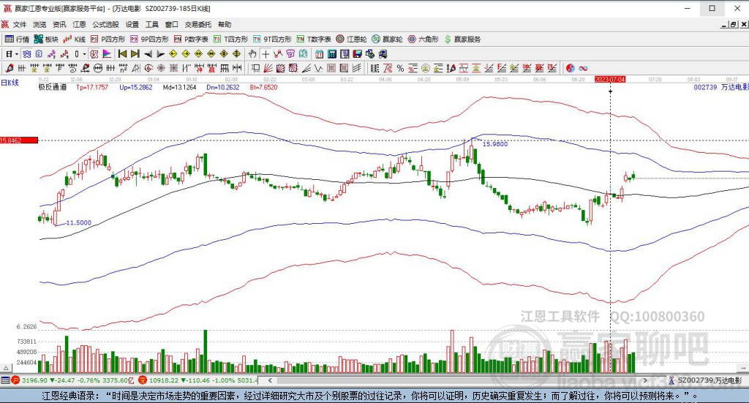This screenshot has width=749, height=403.
Task: Expand the candlestick style dropdown arrow
Action: 84,54
